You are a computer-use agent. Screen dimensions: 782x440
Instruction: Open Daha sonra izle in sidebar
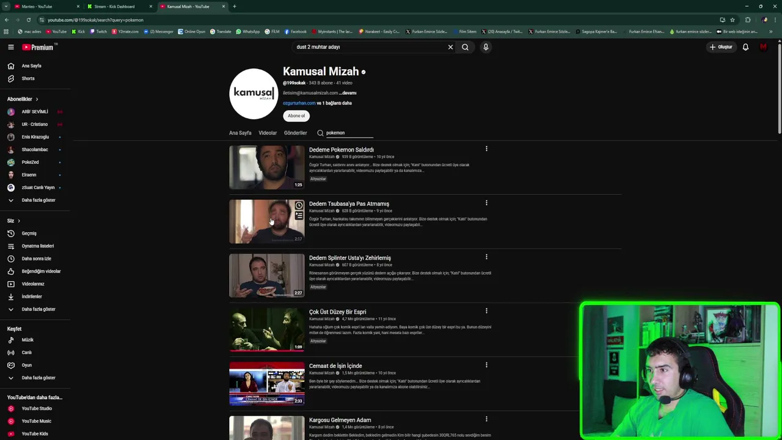tap(35, 258)
